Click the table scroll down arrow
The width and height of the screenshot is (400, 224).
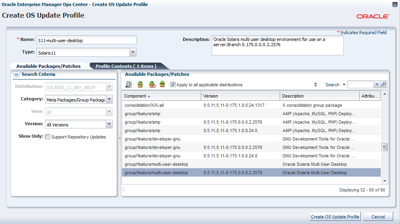384,181
